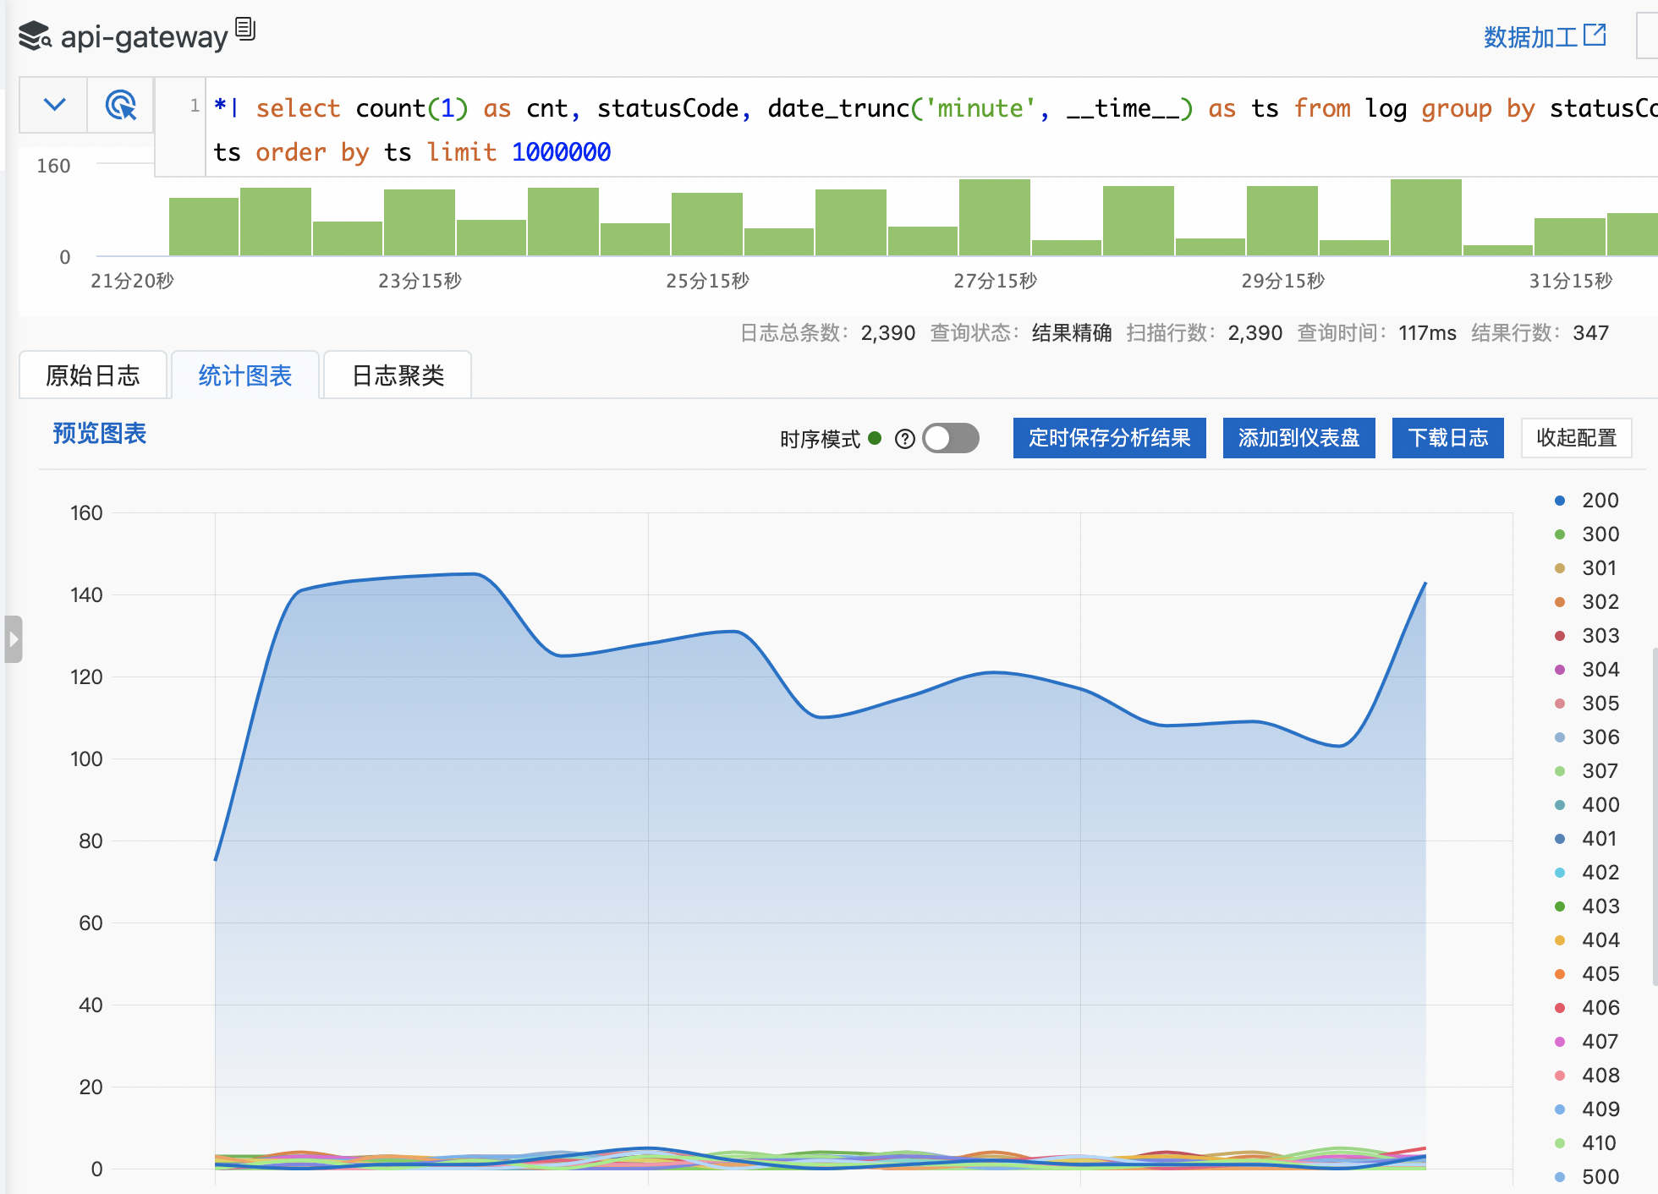Collapse settings via 收起配置 button

tap(1576, 438)
